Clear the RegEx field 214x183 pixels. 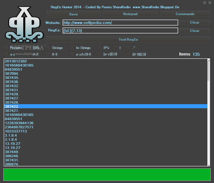pyautogui.click(x=194, y=31)
